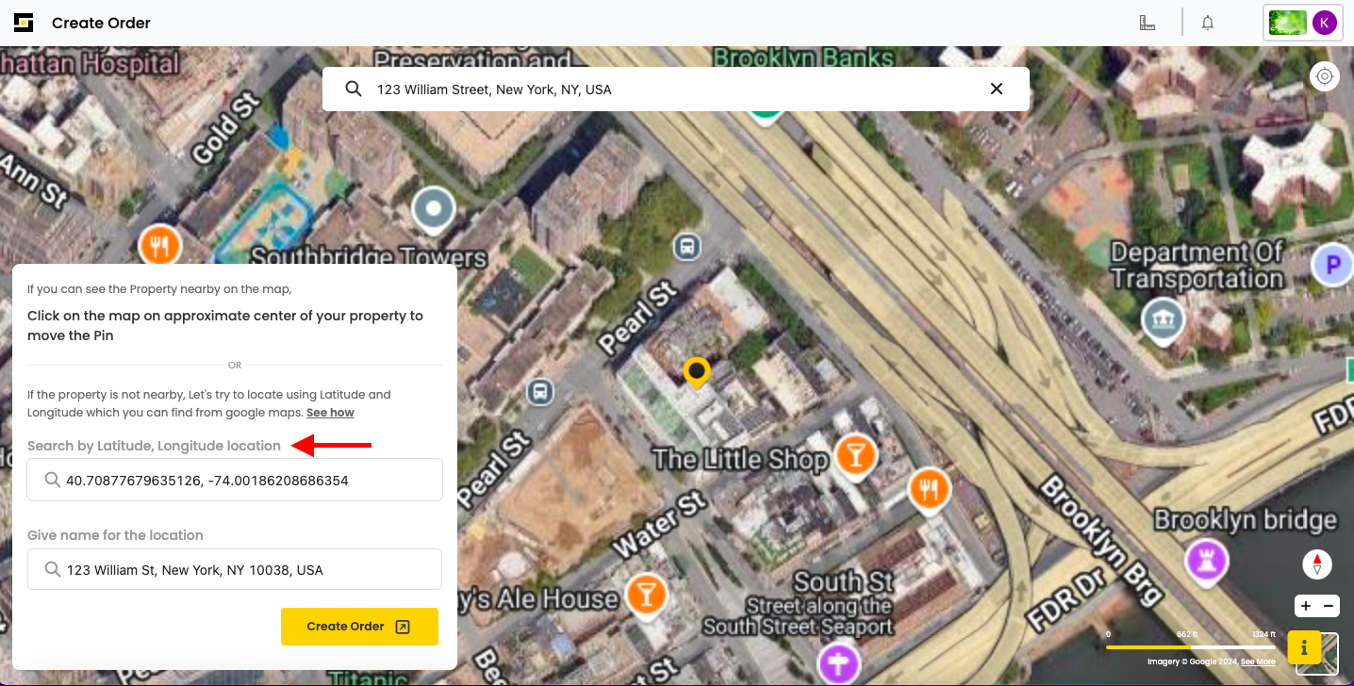Click the app logo in the header
Image resolution: width=1354 pixels, height=686 pixels.
tap(24, 23)
